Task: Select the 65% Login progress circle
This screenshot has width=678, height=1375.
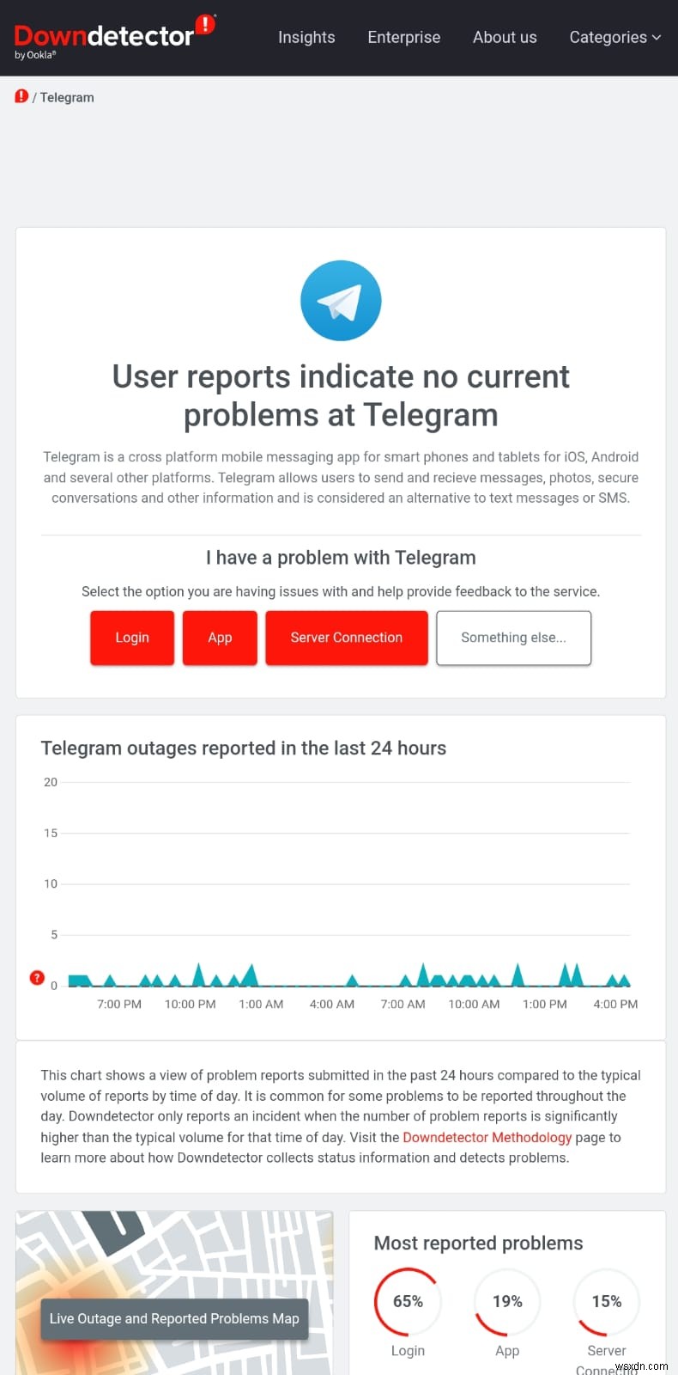Action: (x=408, y=1301)
